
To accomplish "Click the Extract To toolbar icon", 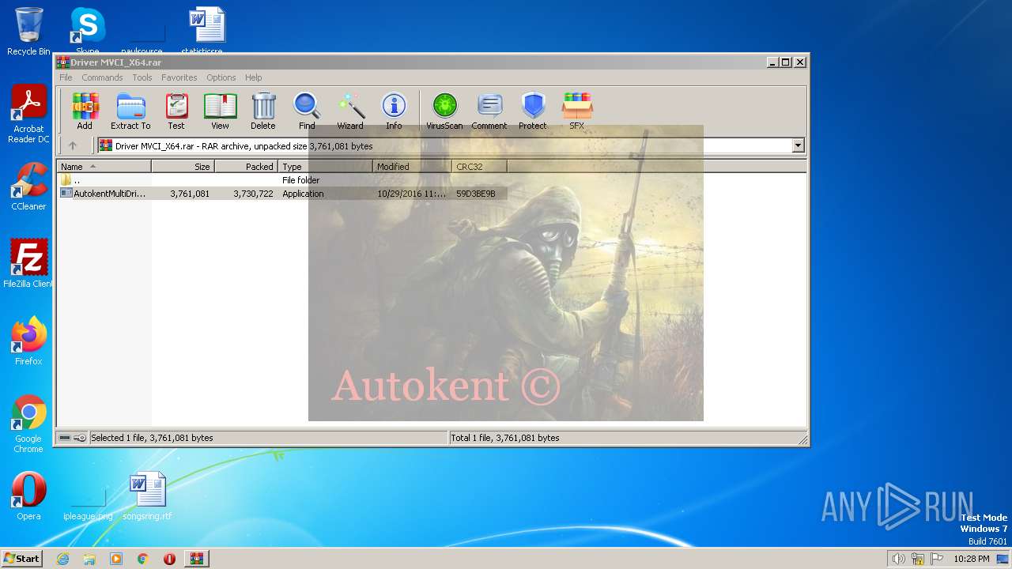I will [130, 111].
